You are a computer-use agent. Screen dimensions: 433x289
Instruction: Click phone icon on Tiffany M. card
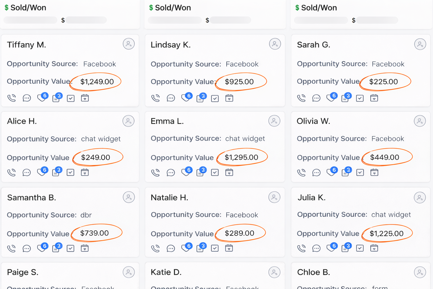point(12,98)
